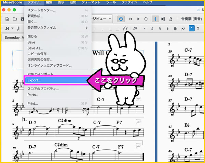Choose Save menu item

58,42
